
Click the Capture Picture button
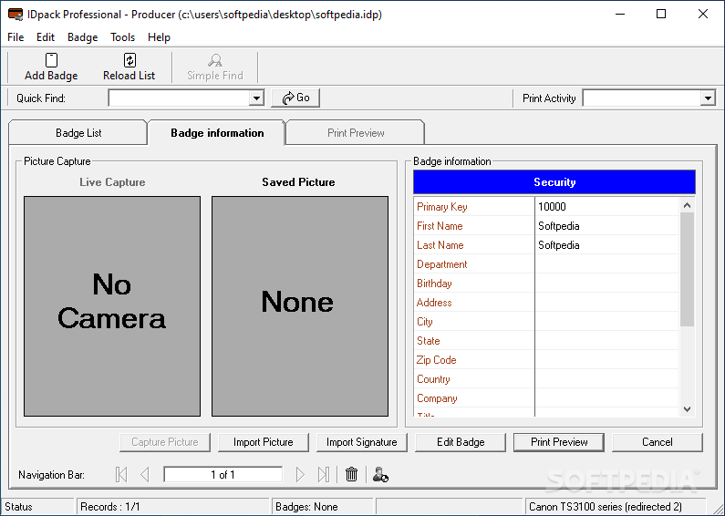pyautogui.click(x=164, y=442)
